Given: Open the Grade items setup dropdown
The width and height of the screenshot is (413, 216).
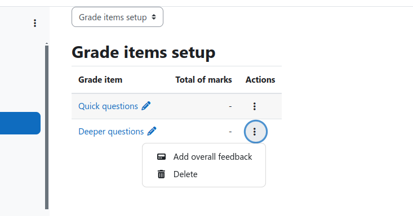Looking at the screenshot, I should [x=117, y=17].
